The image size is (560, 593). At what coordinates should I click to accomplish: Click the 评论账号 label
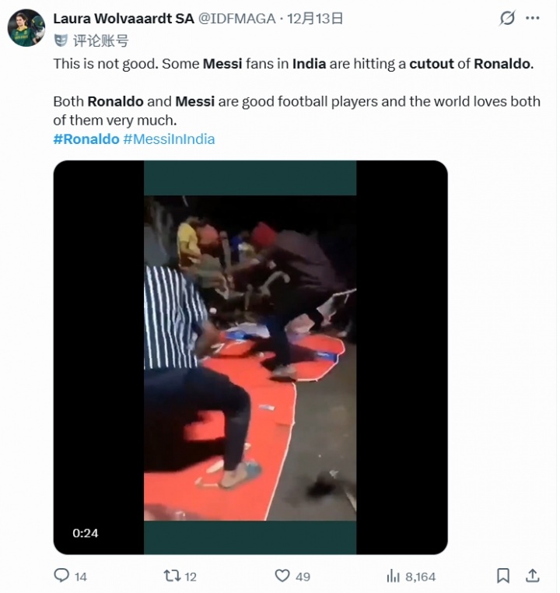(x=100, y=40)
